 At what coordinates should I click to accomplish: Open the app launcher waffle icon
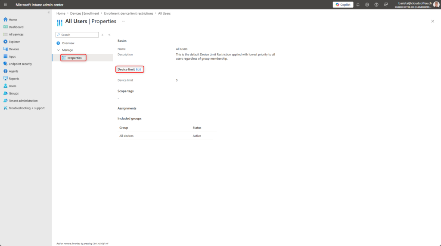pyautogui.click(x=5, y=4)
